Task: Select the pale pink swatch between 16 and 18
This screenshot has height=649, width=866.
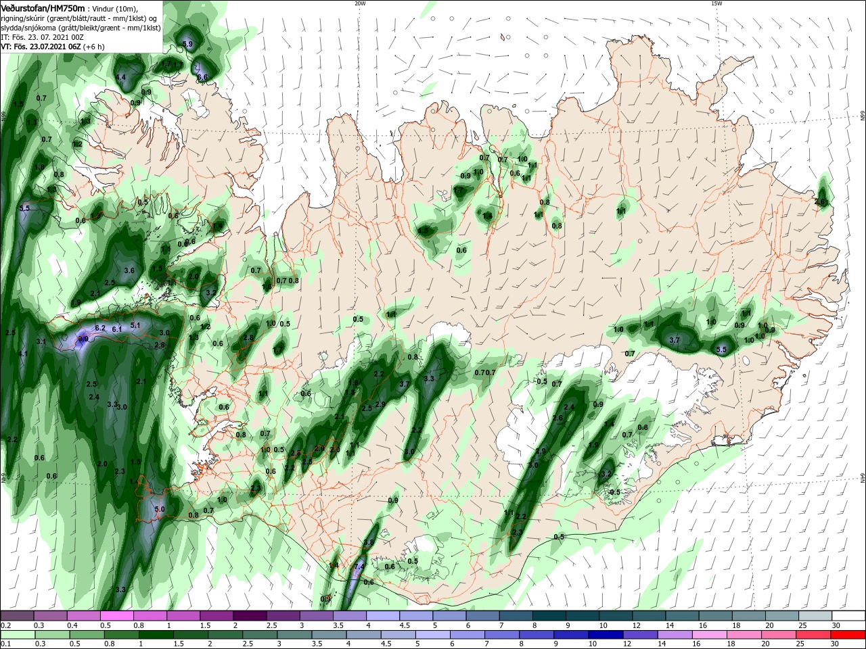Action: pos(710,635)
